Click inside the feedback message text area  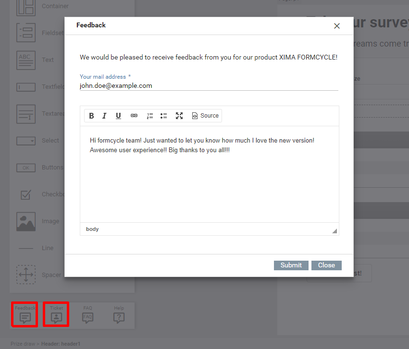[209, 182]
